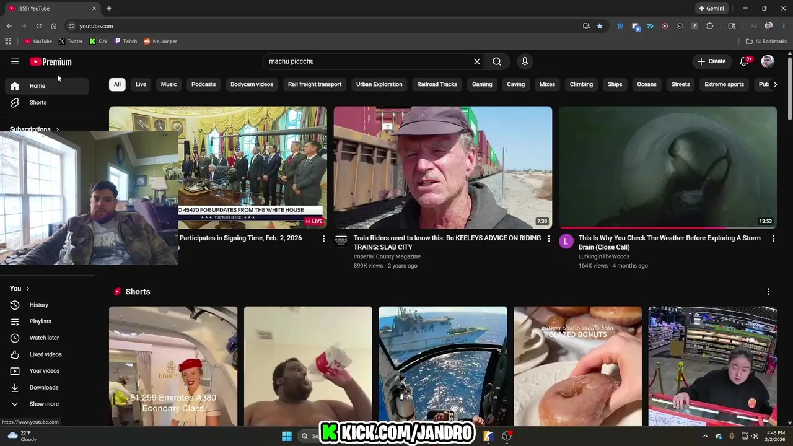Select the Ships filter chip

(615, 84)
